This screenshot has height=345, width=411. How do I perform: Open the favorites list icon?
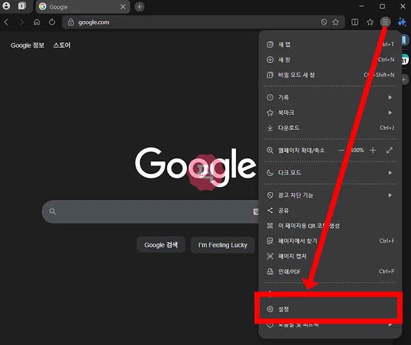click(370, 22)
